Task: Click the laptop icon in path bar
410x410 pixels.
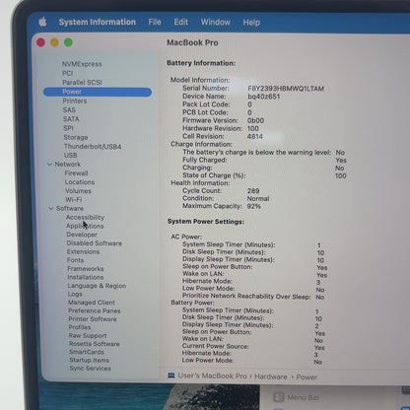Action: tap(171, 376)
